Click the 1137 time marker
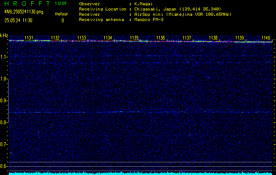 tap(187, 38)
